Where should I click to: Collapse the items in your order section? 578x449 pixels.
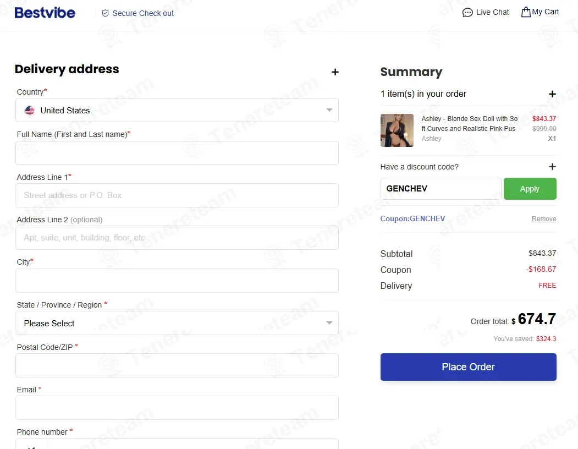pyautogui.click(x=552, y=94)
